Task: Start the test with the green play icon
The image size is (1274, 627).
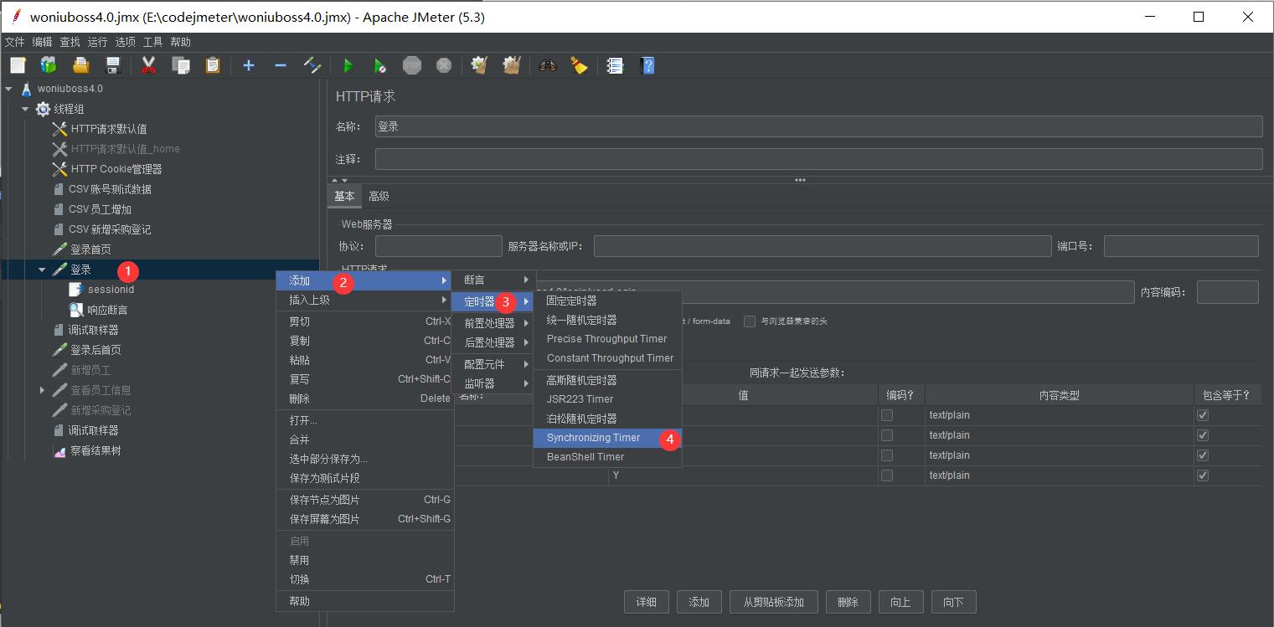Action: tap(348, 65)
